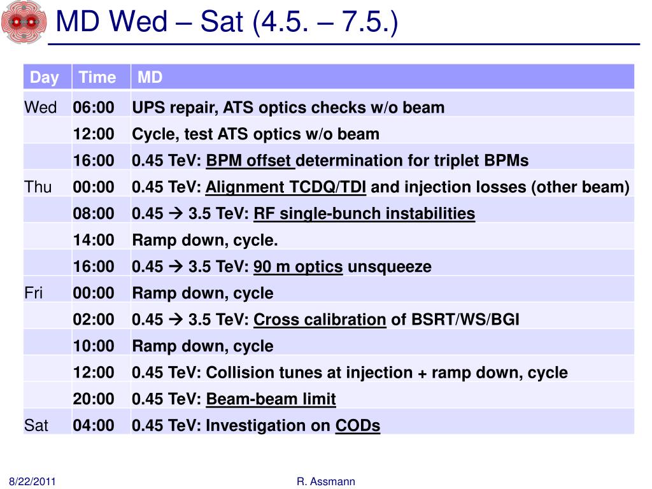This screenshot has width=652, height=489.
Task: Select the Thu day cell
Action: 38,187
